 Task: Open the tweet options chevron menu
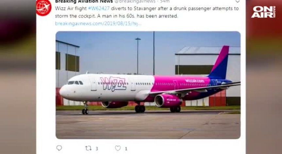click(x=238, y=1)
